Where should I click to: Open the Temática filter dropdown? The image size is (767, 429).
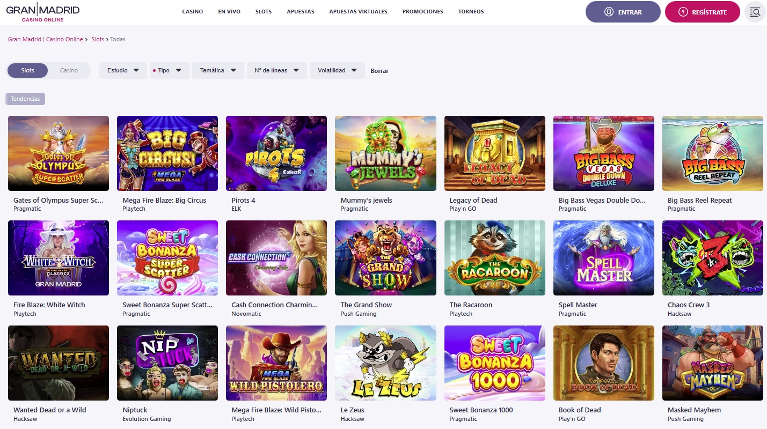click(x=217, y=70)
